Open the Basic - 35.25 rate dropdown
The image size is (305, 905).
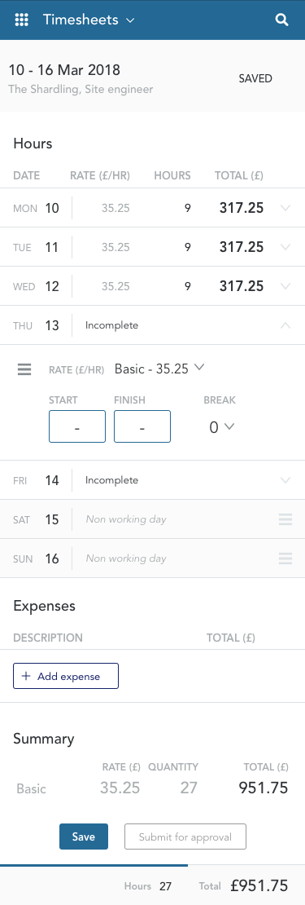(159, 369)
